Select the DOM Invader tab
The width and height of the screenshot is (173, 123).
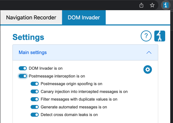[x=84, y=17]
